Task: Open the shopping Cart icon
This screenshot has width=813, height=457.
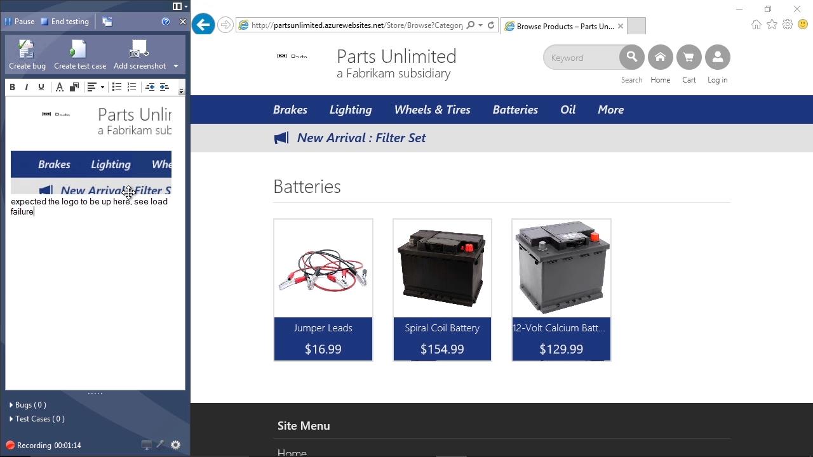Action: tap(689, 58)
